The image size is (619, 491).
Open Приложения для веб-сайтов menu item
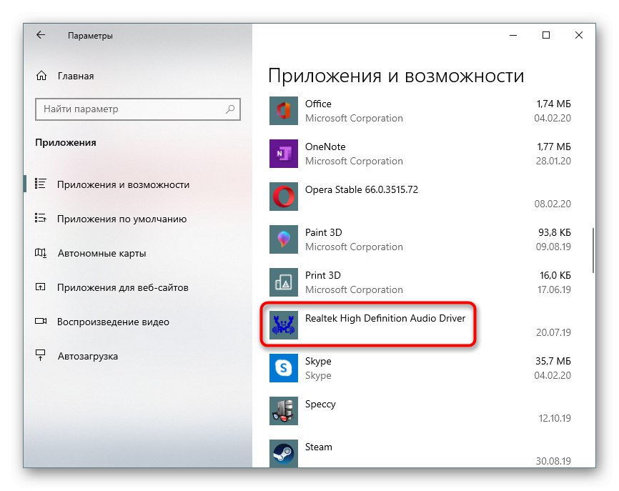pyautogui.click(x=123, y=288)
